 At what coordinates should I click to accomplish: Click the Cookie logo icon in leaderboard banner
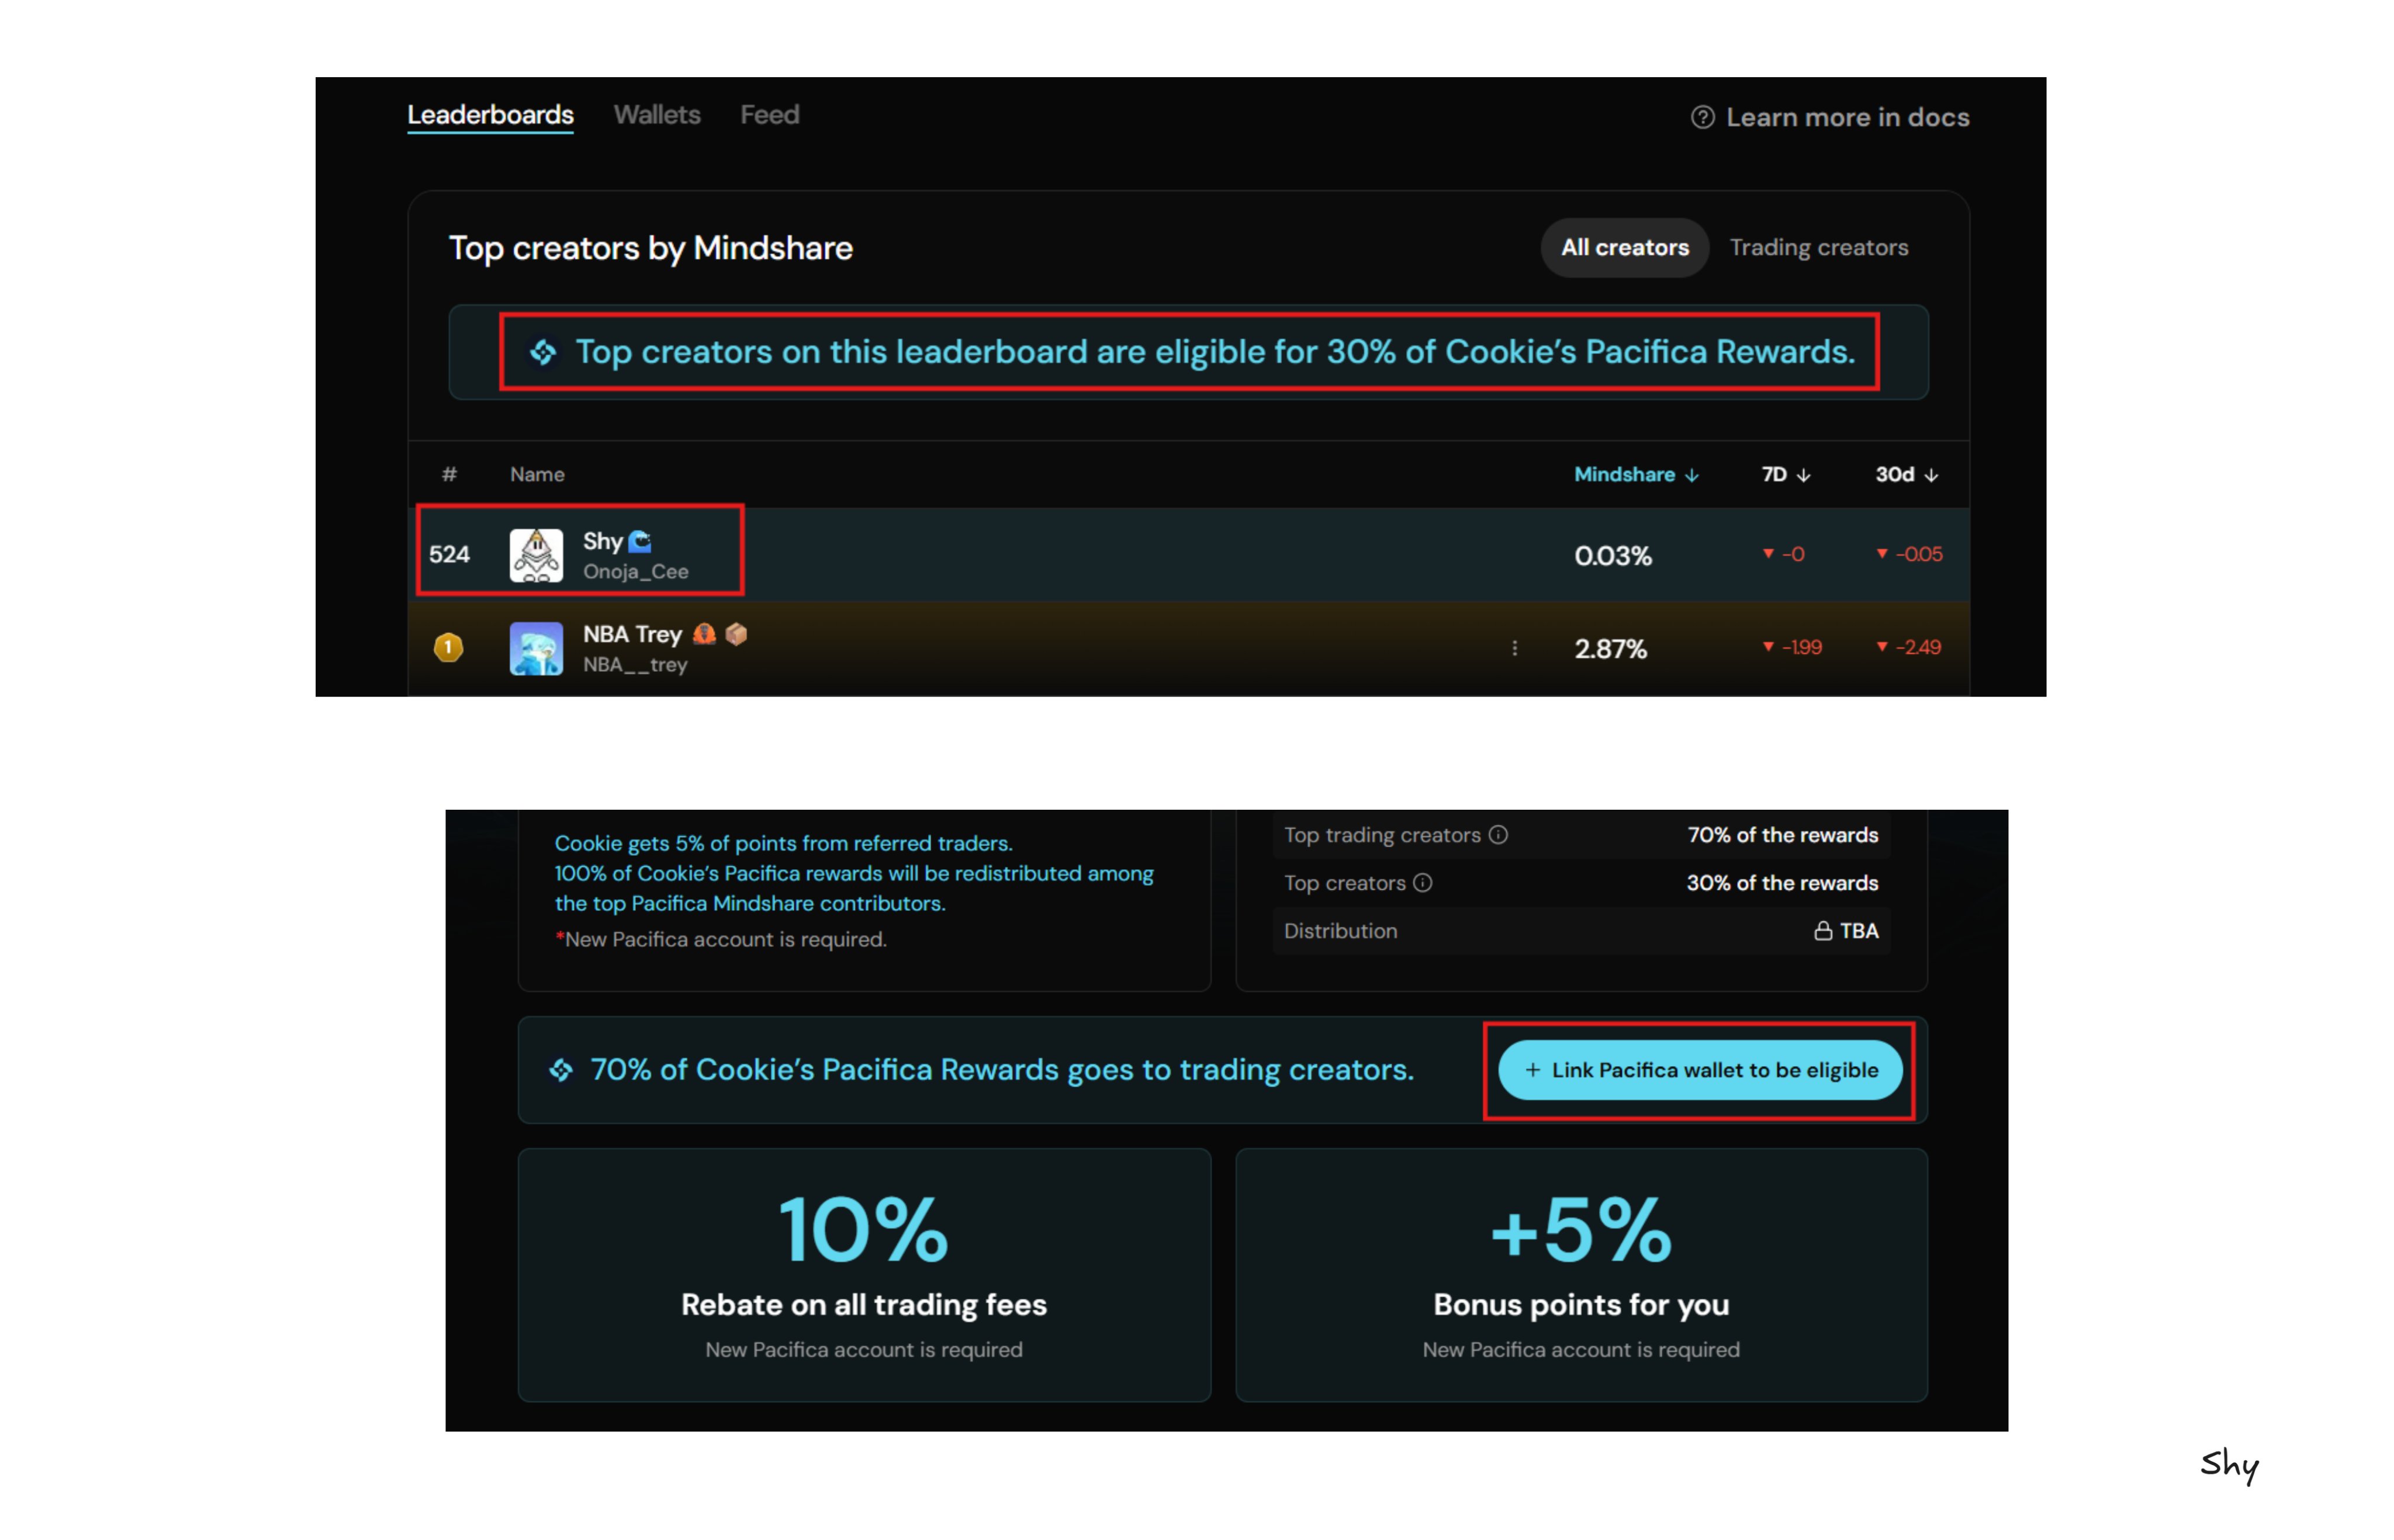coord(543,352)
